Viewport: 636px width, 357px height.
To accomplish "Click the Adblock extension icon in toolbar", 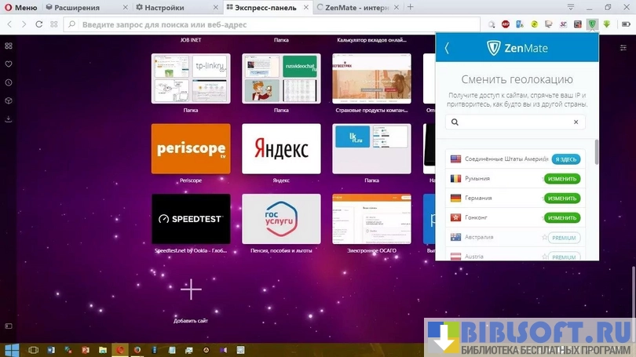I will coord(505,24).
